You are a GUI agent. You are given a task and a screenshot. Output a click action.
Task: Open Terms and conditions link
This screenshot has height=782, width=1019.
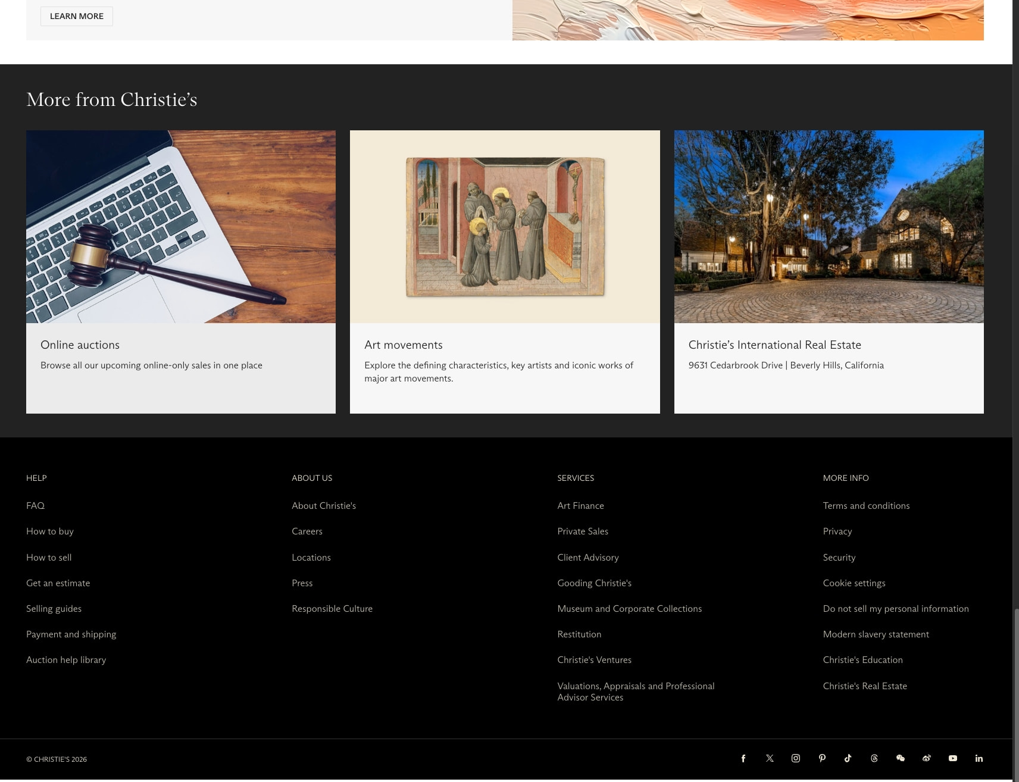(x=866, y=505)
